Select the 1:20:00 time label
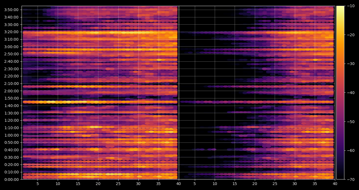The height and width of the screenshot is (190, 359). pyautogui.click(x=12, y=120)
